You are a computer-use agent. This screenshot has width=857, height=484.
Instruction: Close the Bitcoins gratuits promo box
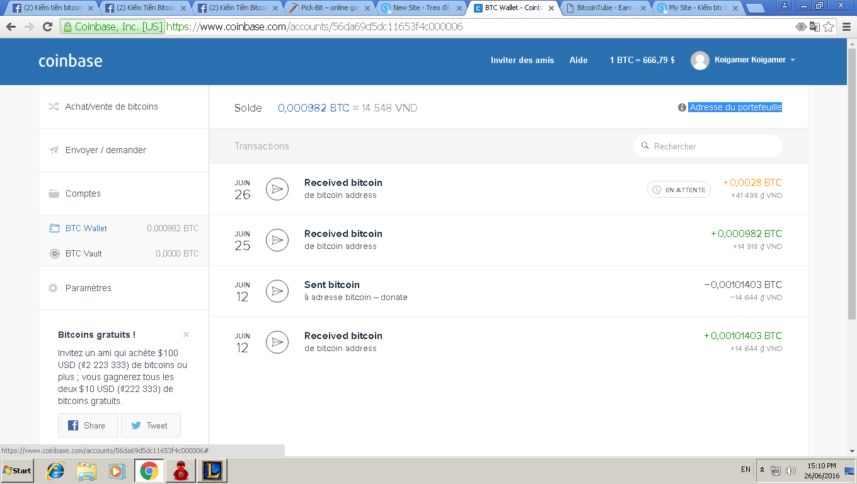pos(186,335)
